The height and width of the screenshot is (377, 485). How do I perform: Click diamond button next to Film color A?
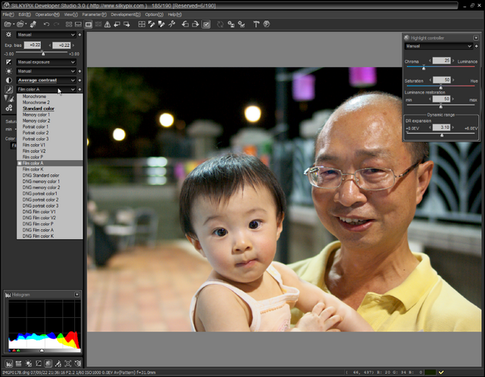(x=80, y=90)
